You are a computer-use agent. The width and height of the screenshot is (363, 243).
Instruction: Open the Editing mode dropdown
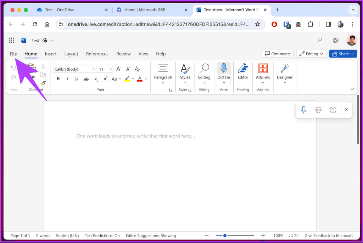tap(312, 54)
